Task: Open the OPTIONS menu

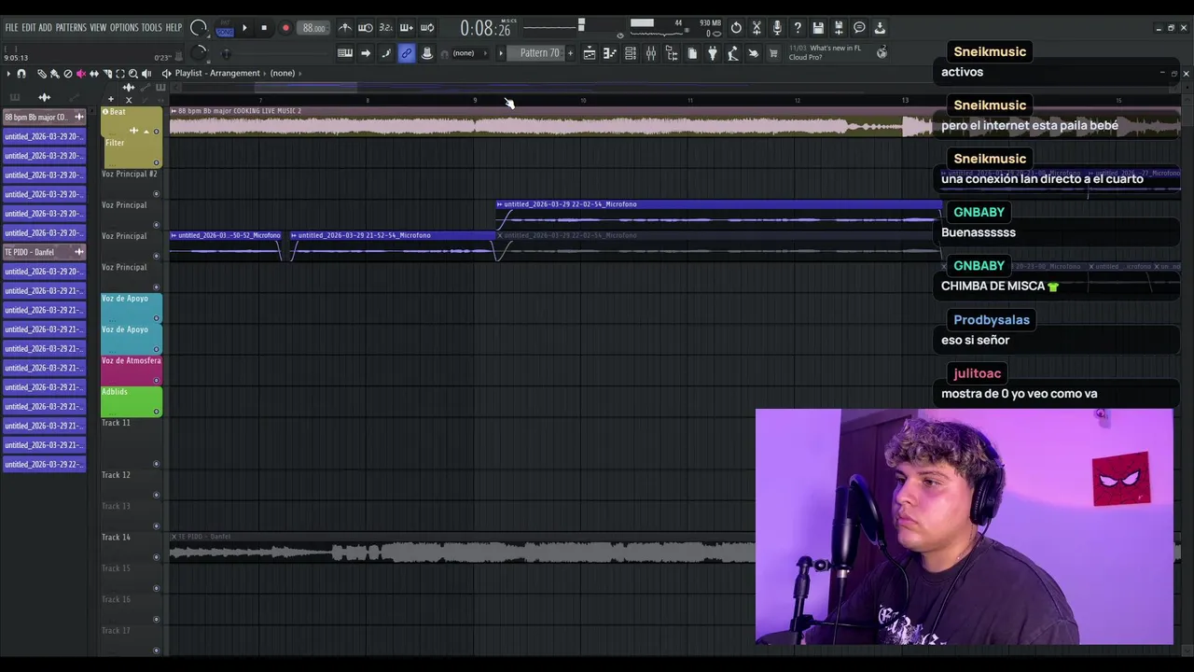Action: pyautogui.click(x=124, y=28)
